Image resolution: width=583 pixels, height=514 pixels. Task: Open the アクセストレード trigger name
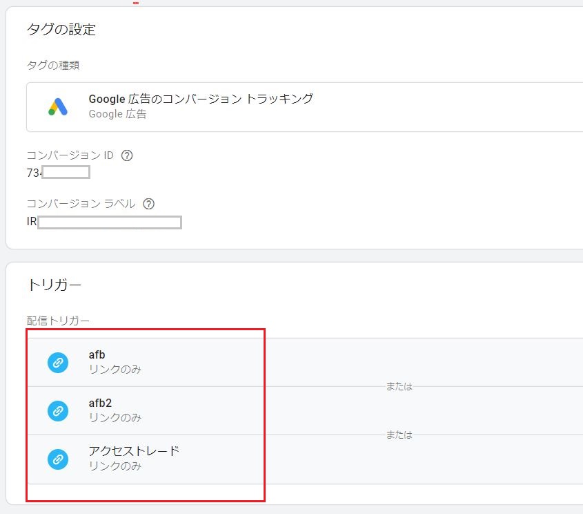[x=134, y=451]
